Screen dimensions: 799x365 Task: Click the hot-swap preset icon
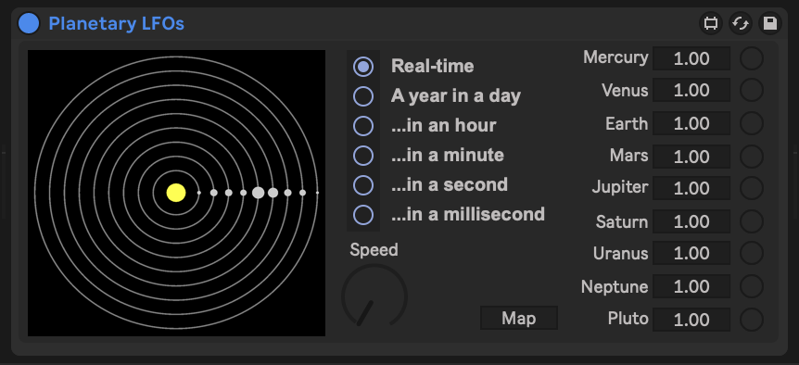point(741,23)
